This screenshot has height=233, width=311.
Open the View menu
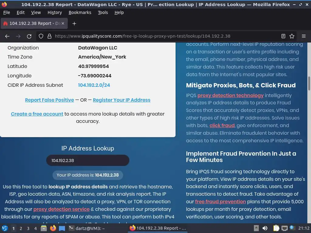pos(36,12)
